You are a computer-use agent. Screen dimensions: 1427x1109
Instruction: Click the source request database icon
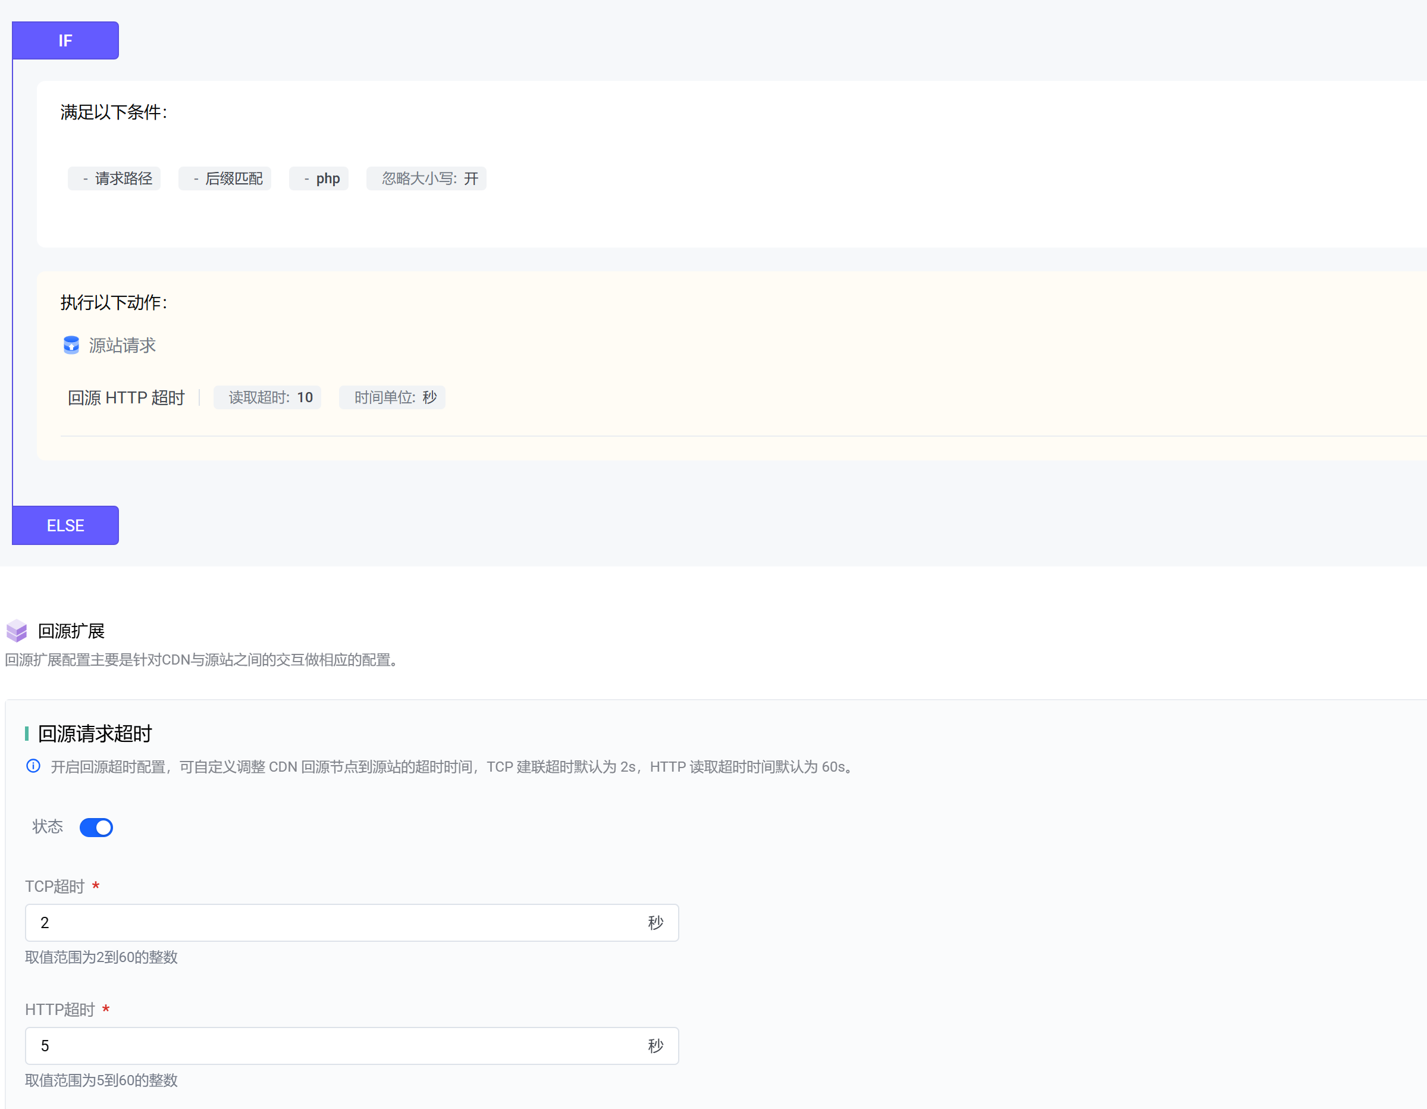(x=71, y=345)
